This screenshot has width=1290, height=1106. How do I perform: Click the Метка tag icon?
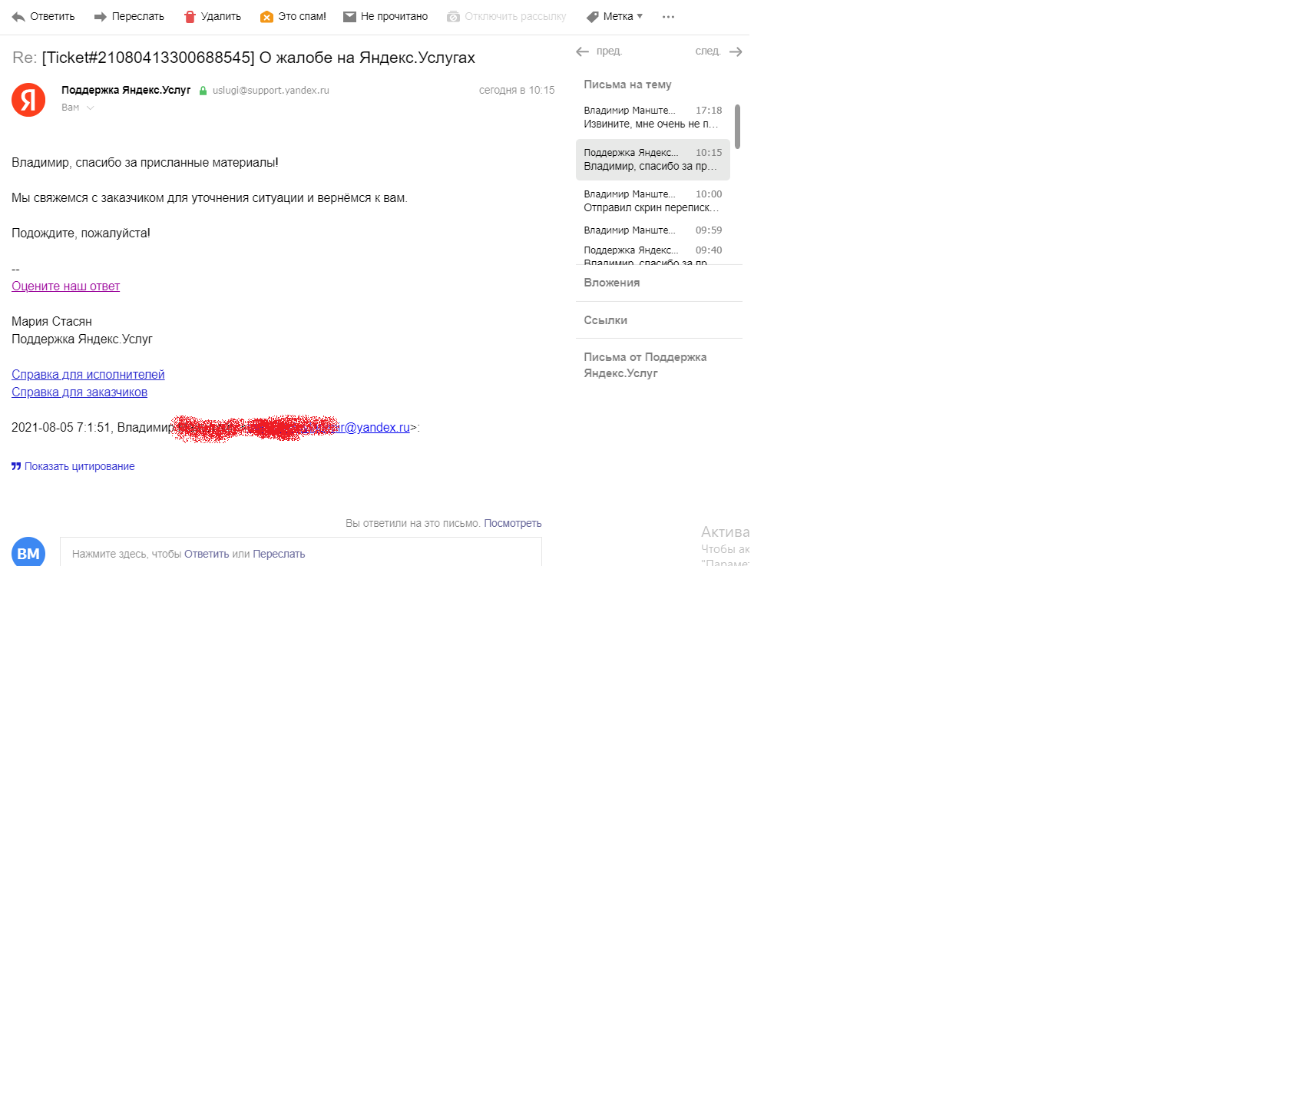click(592, 17)
